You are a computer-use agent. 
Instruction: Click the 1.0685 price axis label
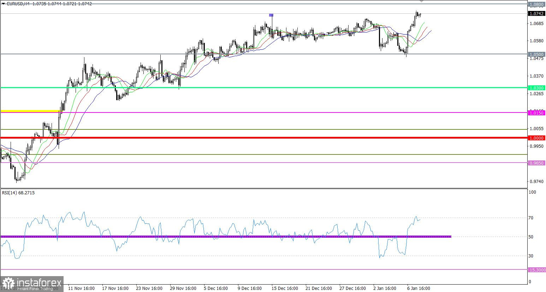(536, 24)
